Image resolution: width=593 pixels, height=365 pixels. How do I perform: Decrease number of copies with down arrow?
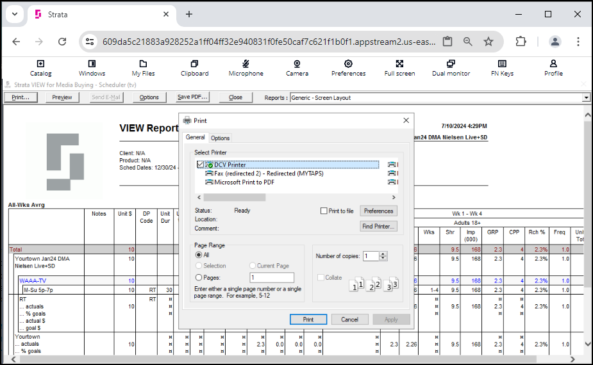(x=383, y=259)
